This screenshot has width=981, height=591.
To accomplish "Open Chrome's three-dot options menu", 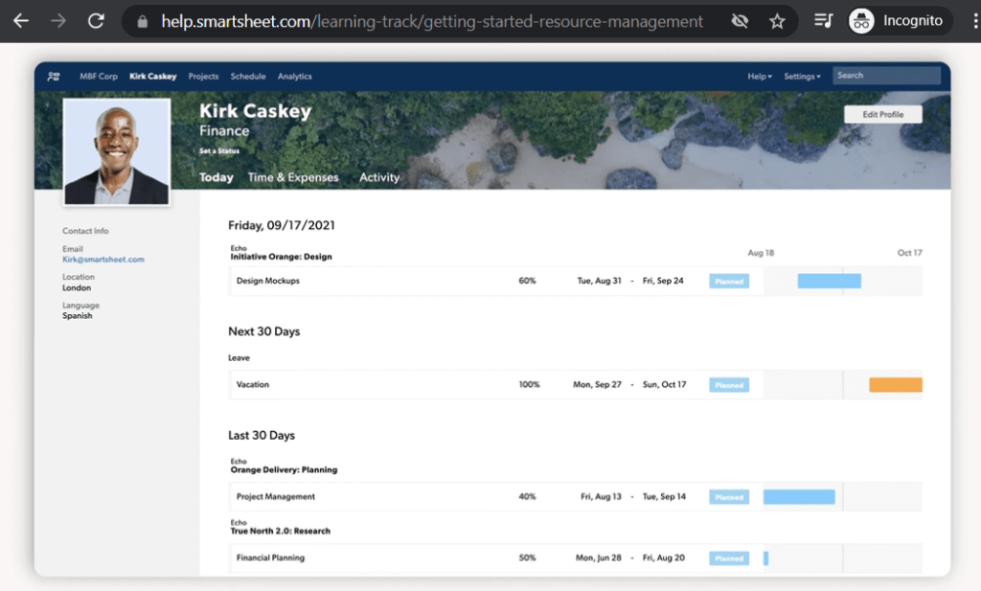I will coord(970,19).
